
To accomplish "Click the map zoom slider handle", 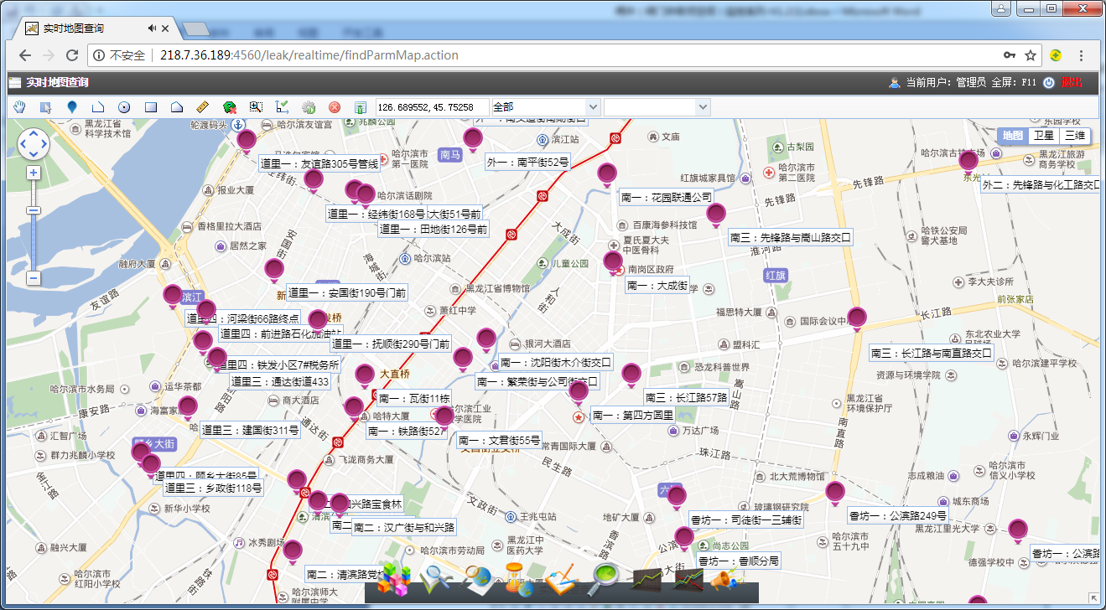I will tap(34, 210).
